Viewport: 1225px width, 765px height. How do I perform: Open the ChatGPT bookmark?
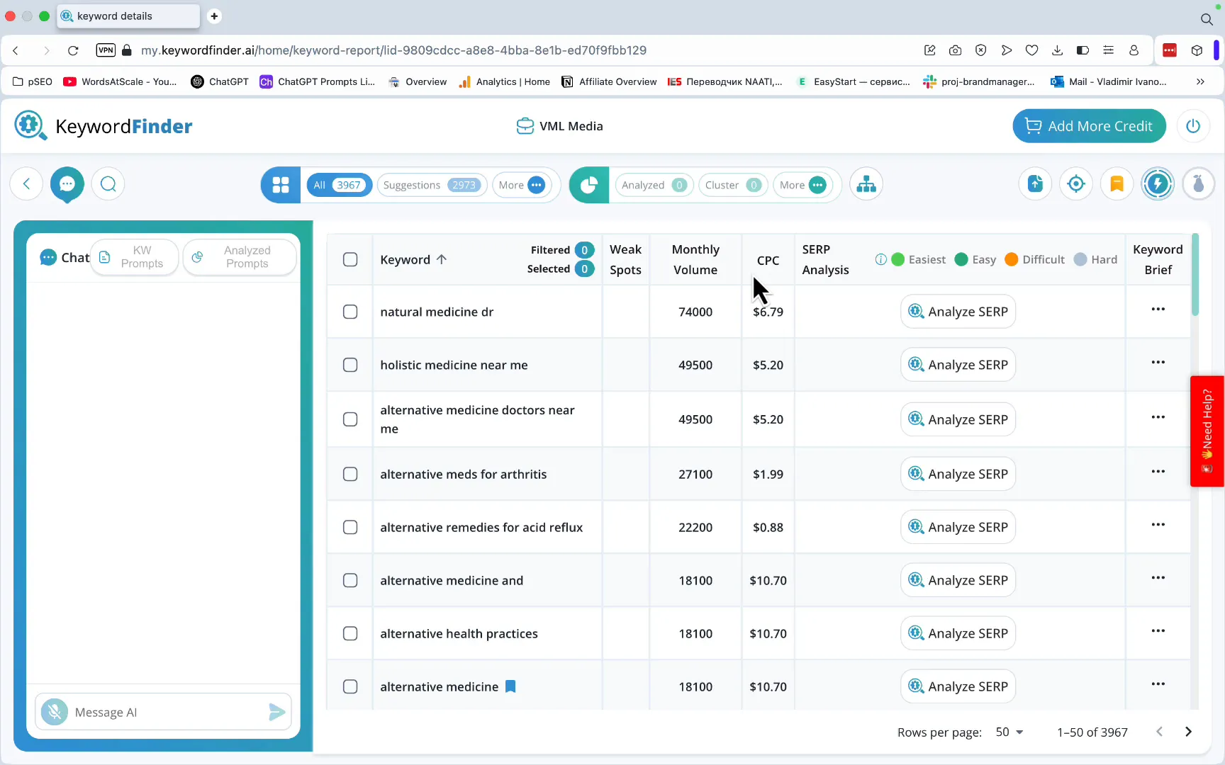[220, 81]
